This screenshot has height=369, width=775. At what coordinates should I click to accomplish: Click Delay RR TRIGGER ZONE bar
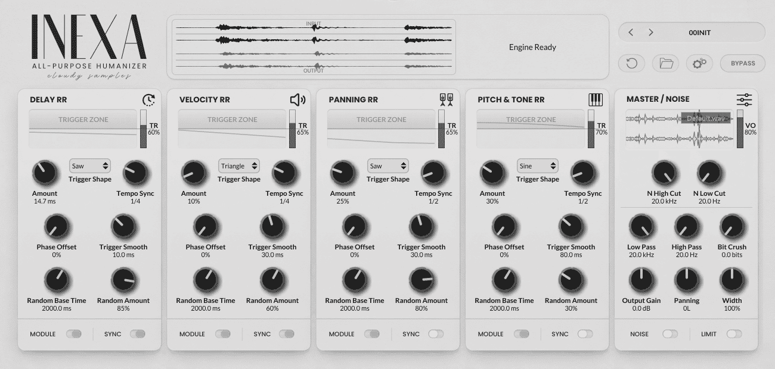click(x=83, y=120)
